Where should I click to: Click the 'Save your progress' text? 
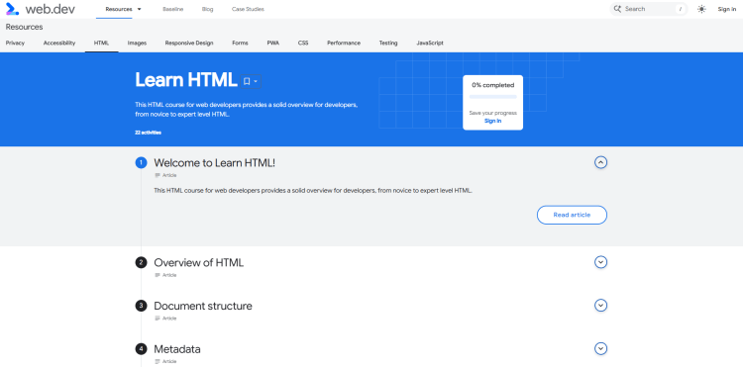(492, 113)
